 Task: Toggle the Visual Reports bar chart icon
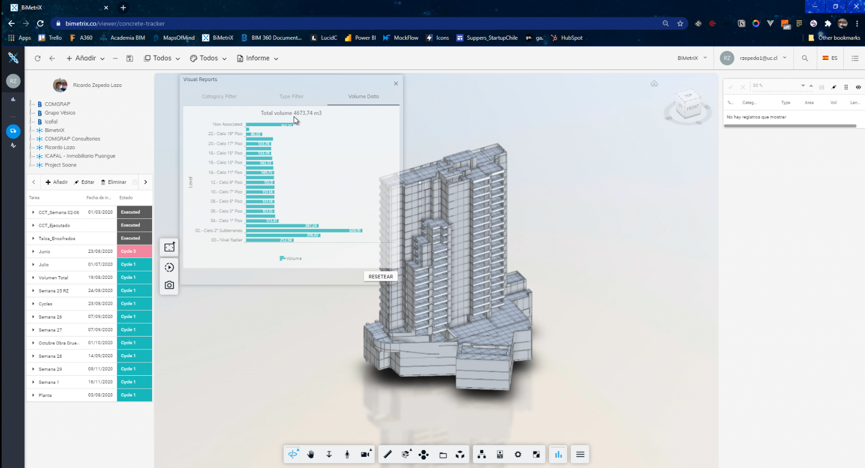(x=558, y=454)
